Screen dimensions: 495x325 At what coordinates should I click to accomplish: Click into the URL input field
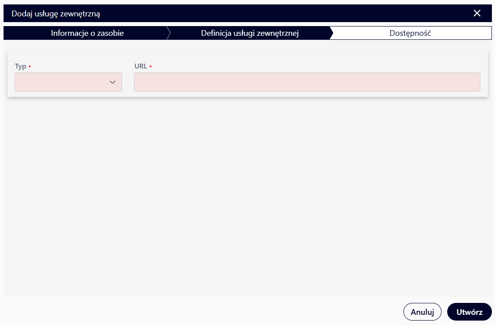pos(307,82)
